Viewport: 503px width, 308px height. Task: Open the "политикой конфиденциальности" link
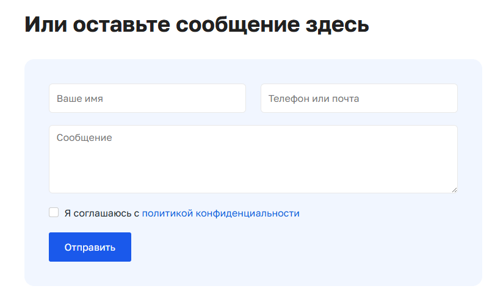[221, 213]
